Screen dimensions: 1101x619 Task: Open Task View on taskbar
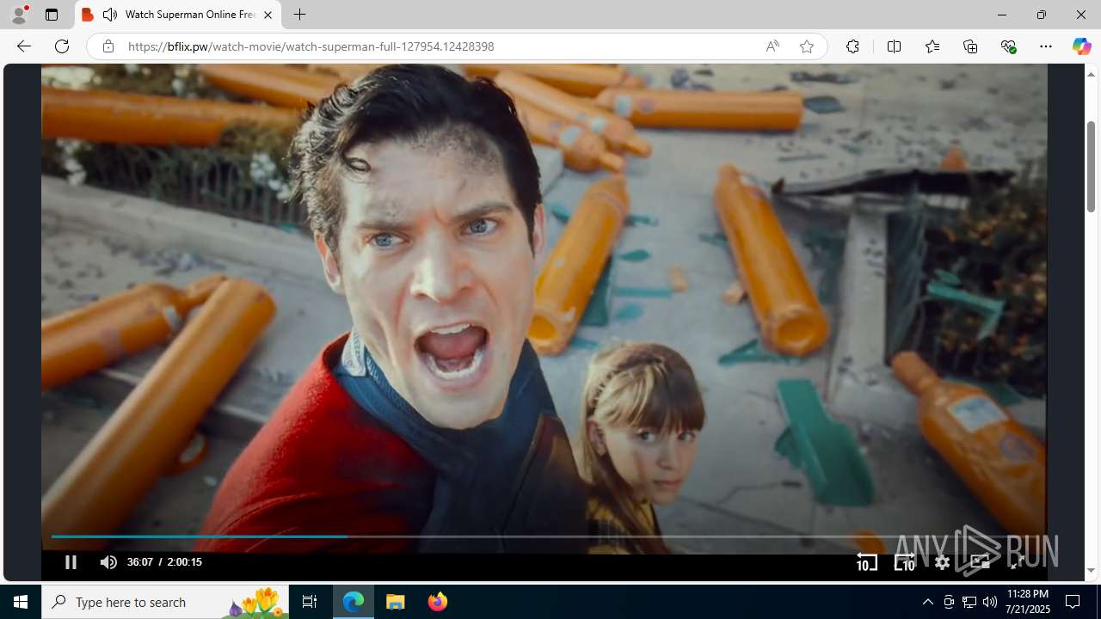click(310, 602)
